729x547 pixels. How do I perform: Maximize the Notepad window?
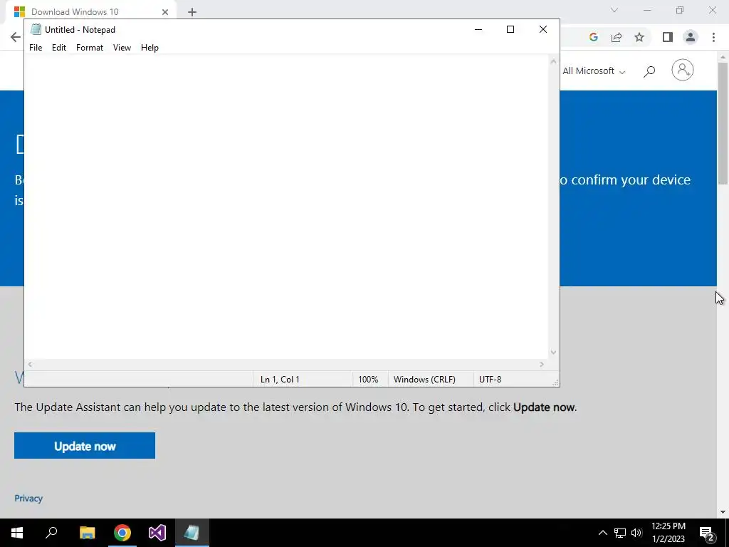point(510,29)
